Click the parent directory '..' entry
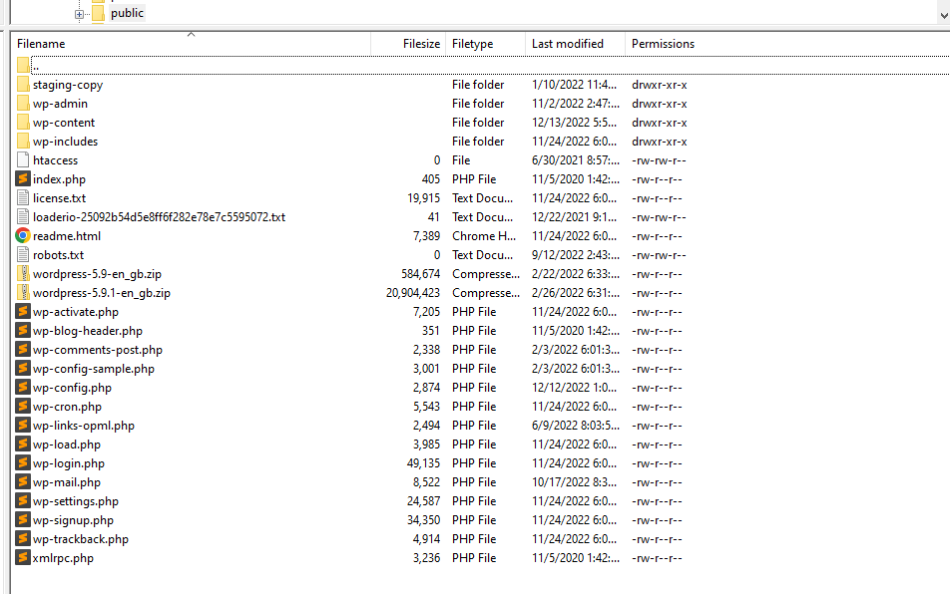Viewport: 950px width, 594px height. 36,66
